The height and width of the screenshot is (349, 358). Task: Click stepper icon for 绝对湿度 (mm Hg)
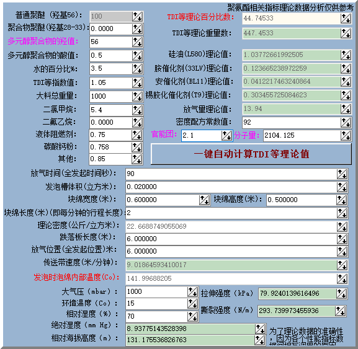pos(261,329)
